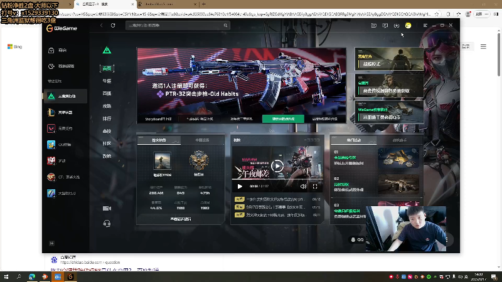Select the CF game in the sidebar
This screenshot has width=502, height=282.
click(x=65, y=177)
